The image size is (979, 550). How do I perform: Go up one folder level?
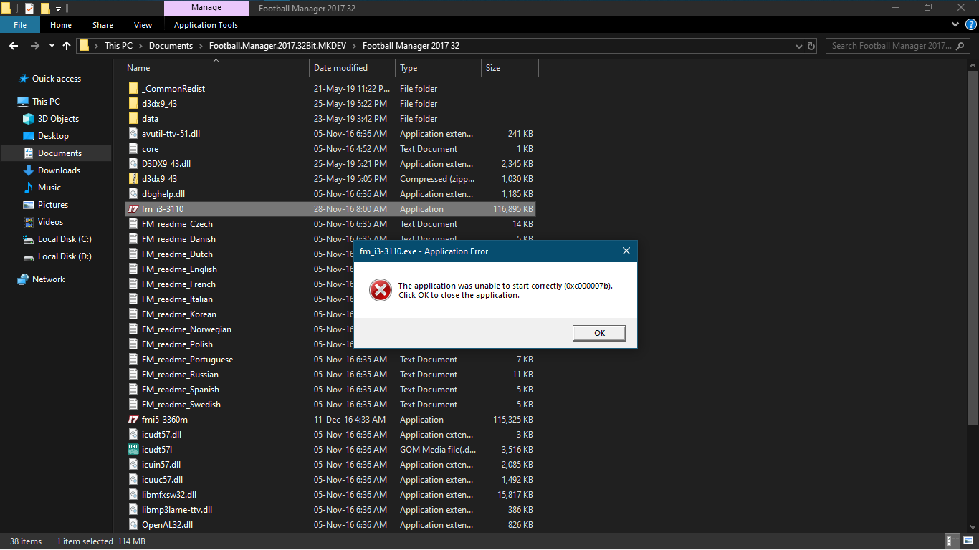pyautogui.click(x=67, y=46)
